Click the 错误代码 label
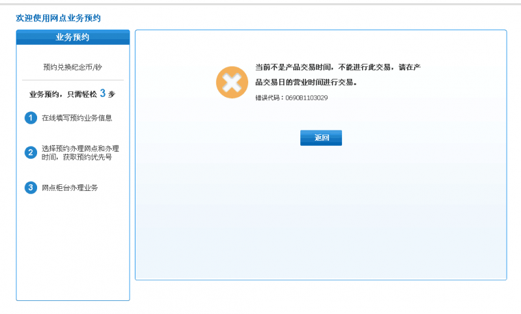This screenshot has height=314, width=521. click(269, 98)
